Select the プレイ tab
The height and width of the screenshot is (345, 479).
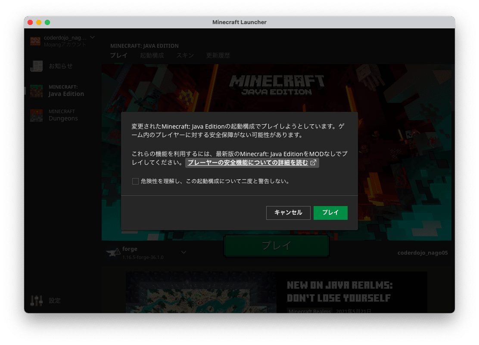click(x=119, y=55)
